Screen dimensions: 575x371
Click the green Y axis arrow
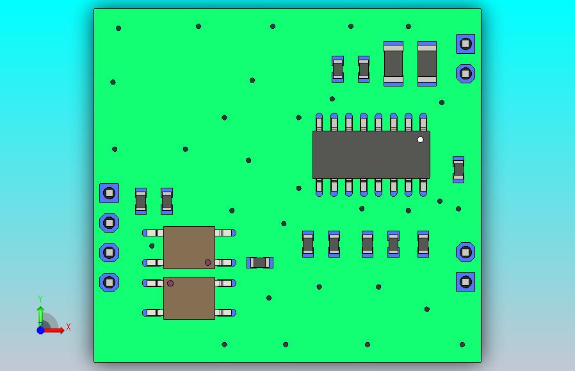(40, 315)
